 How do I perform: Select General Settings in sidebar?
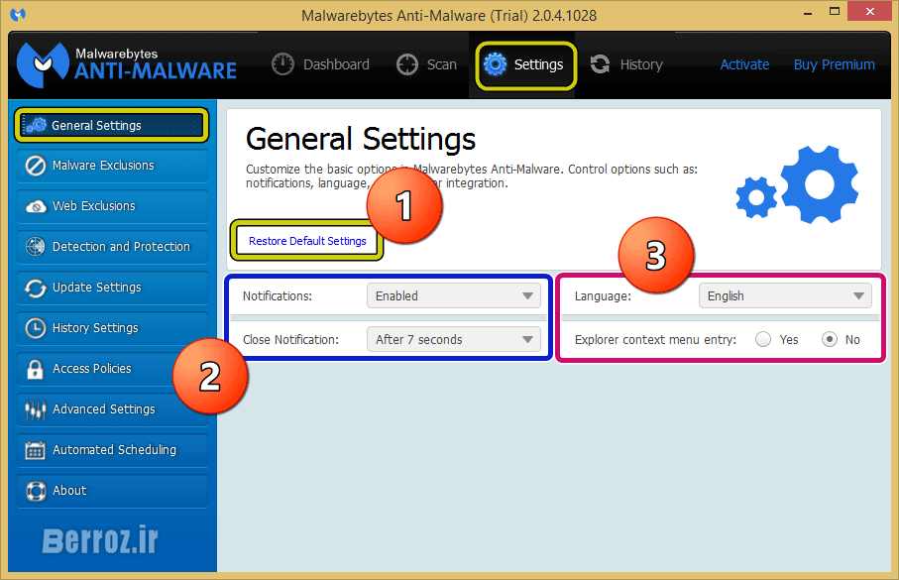tap(112, 125)
